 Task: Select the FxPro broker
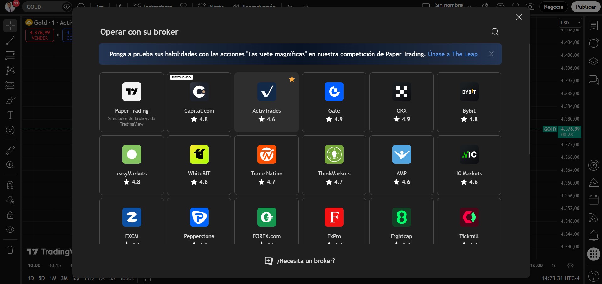click(x=334, y=221)
